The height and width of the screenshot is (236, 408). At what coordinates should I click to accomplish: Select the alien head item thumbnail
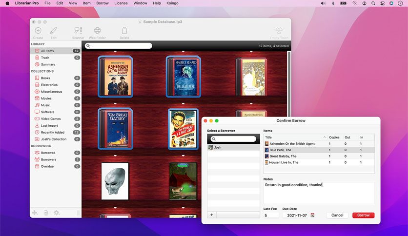coord(115,181)
